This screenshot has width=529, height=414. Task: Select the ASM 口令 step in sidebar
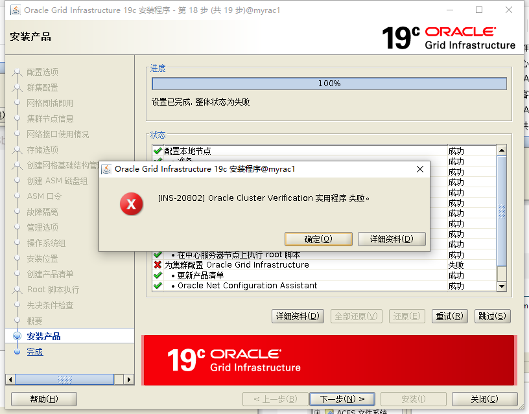[44, 196]
